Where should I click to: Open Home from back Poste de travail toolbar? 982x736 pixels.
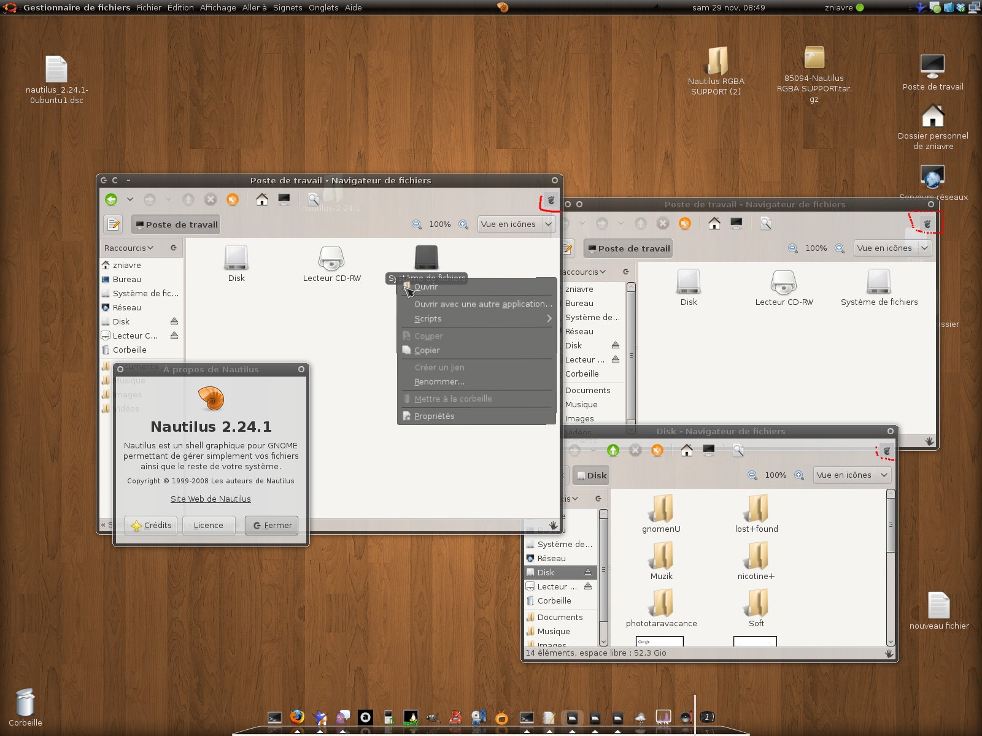coord(714,223)
